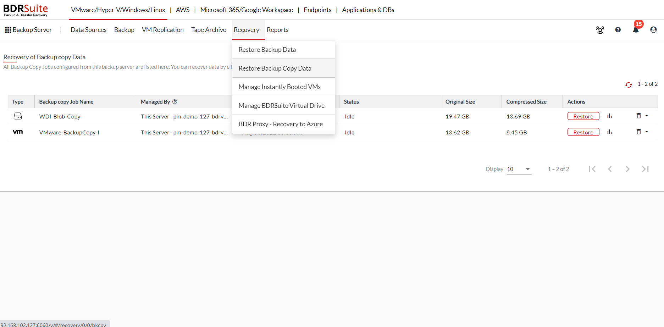
Task: Go to previous page pagination arrow
Action: click(x=610, y=169)
